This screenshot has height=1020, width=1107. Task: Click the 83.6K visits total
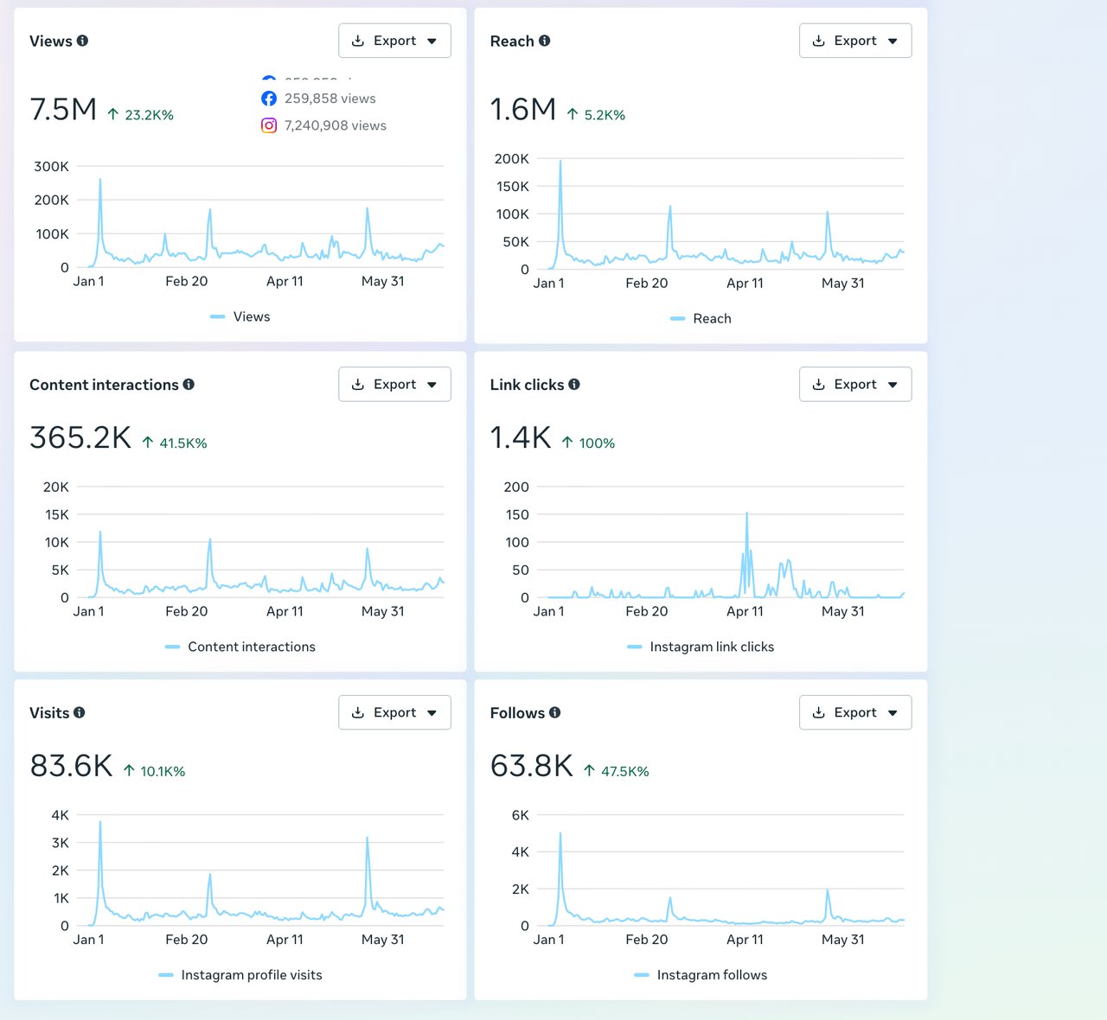point(71,766)
